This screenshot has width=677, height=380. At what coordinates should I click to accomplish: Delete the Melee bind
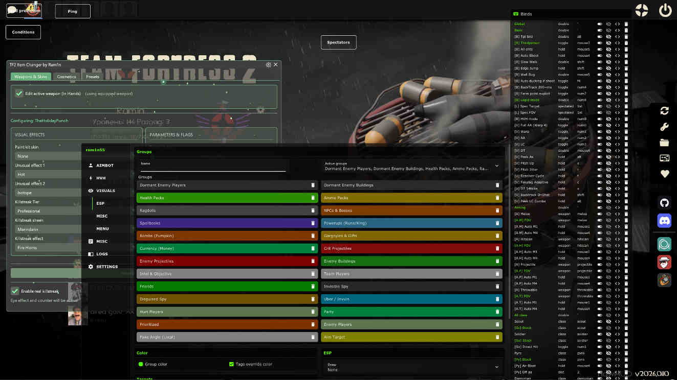626,213
